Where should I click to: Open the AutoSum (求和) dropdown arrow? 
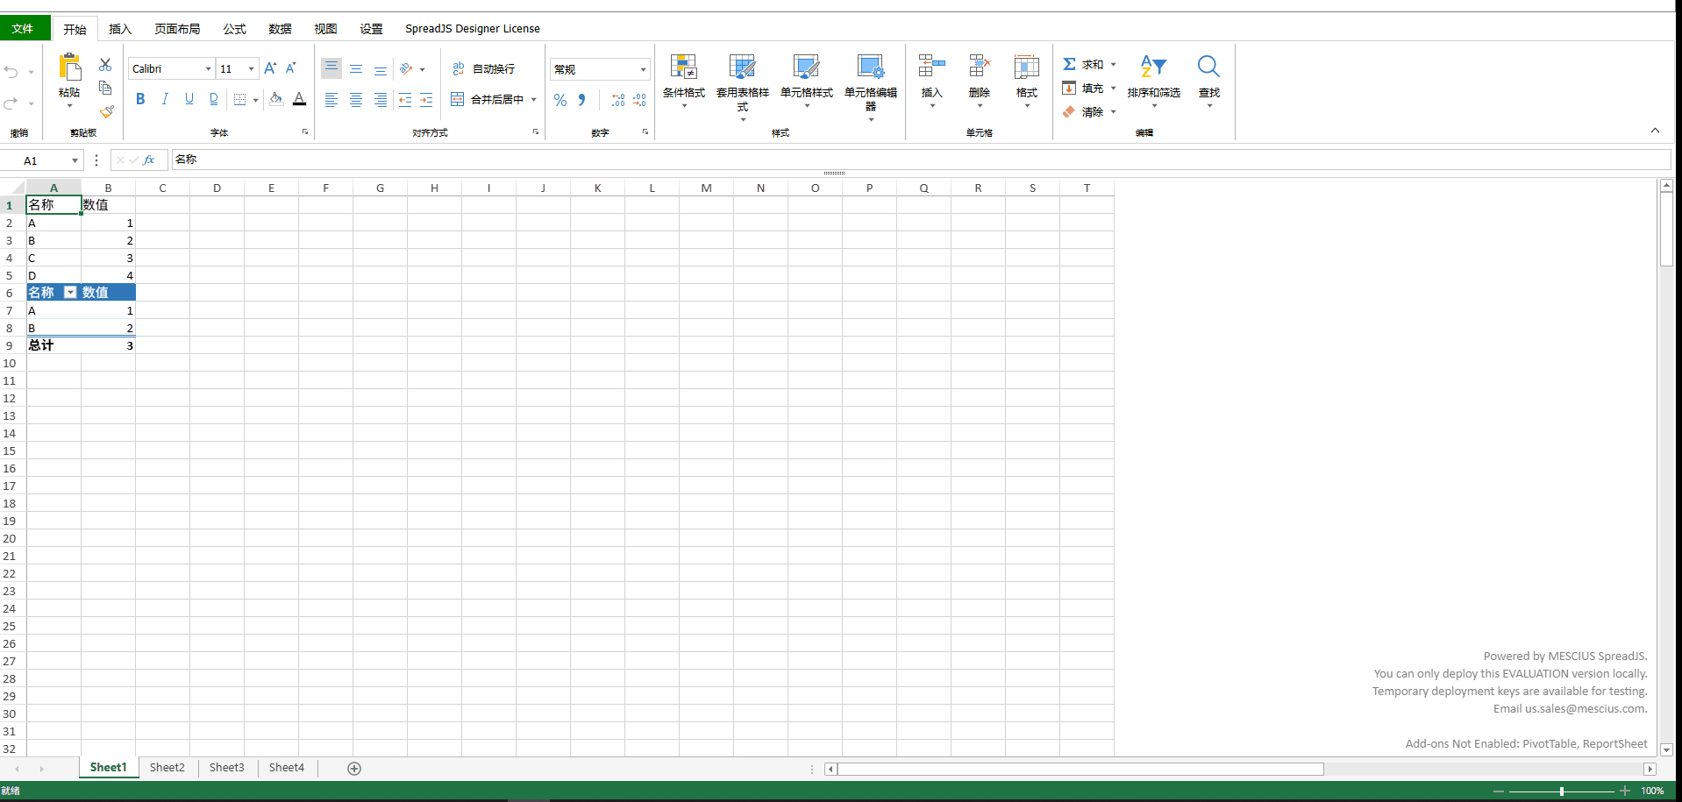1114,64
